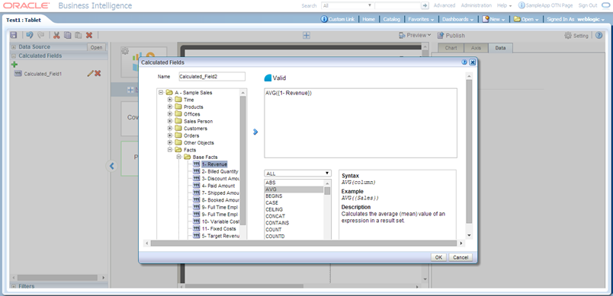Expand the Time folder

[170, 100]
